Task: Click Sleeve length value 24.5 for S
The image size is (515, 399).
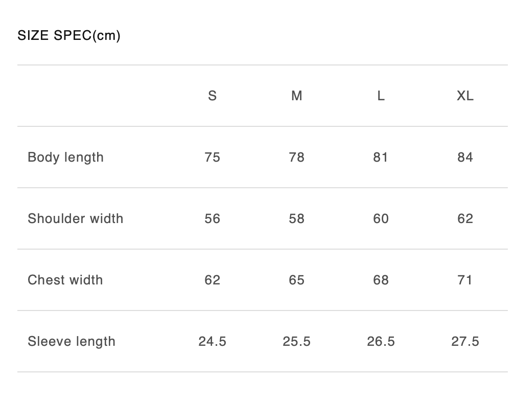Action: [x=212, y=341]
